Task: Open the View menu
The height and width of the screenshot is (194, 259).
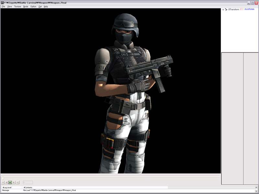Action: pos(10,6)
